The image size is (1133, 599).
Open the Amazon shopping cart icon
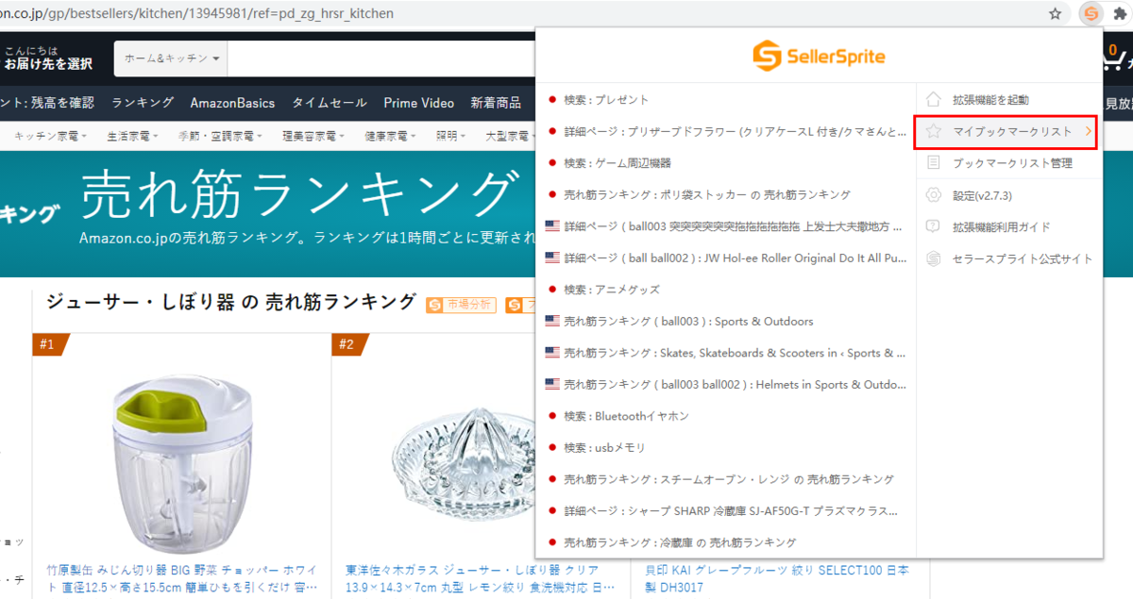point(1117,58)
